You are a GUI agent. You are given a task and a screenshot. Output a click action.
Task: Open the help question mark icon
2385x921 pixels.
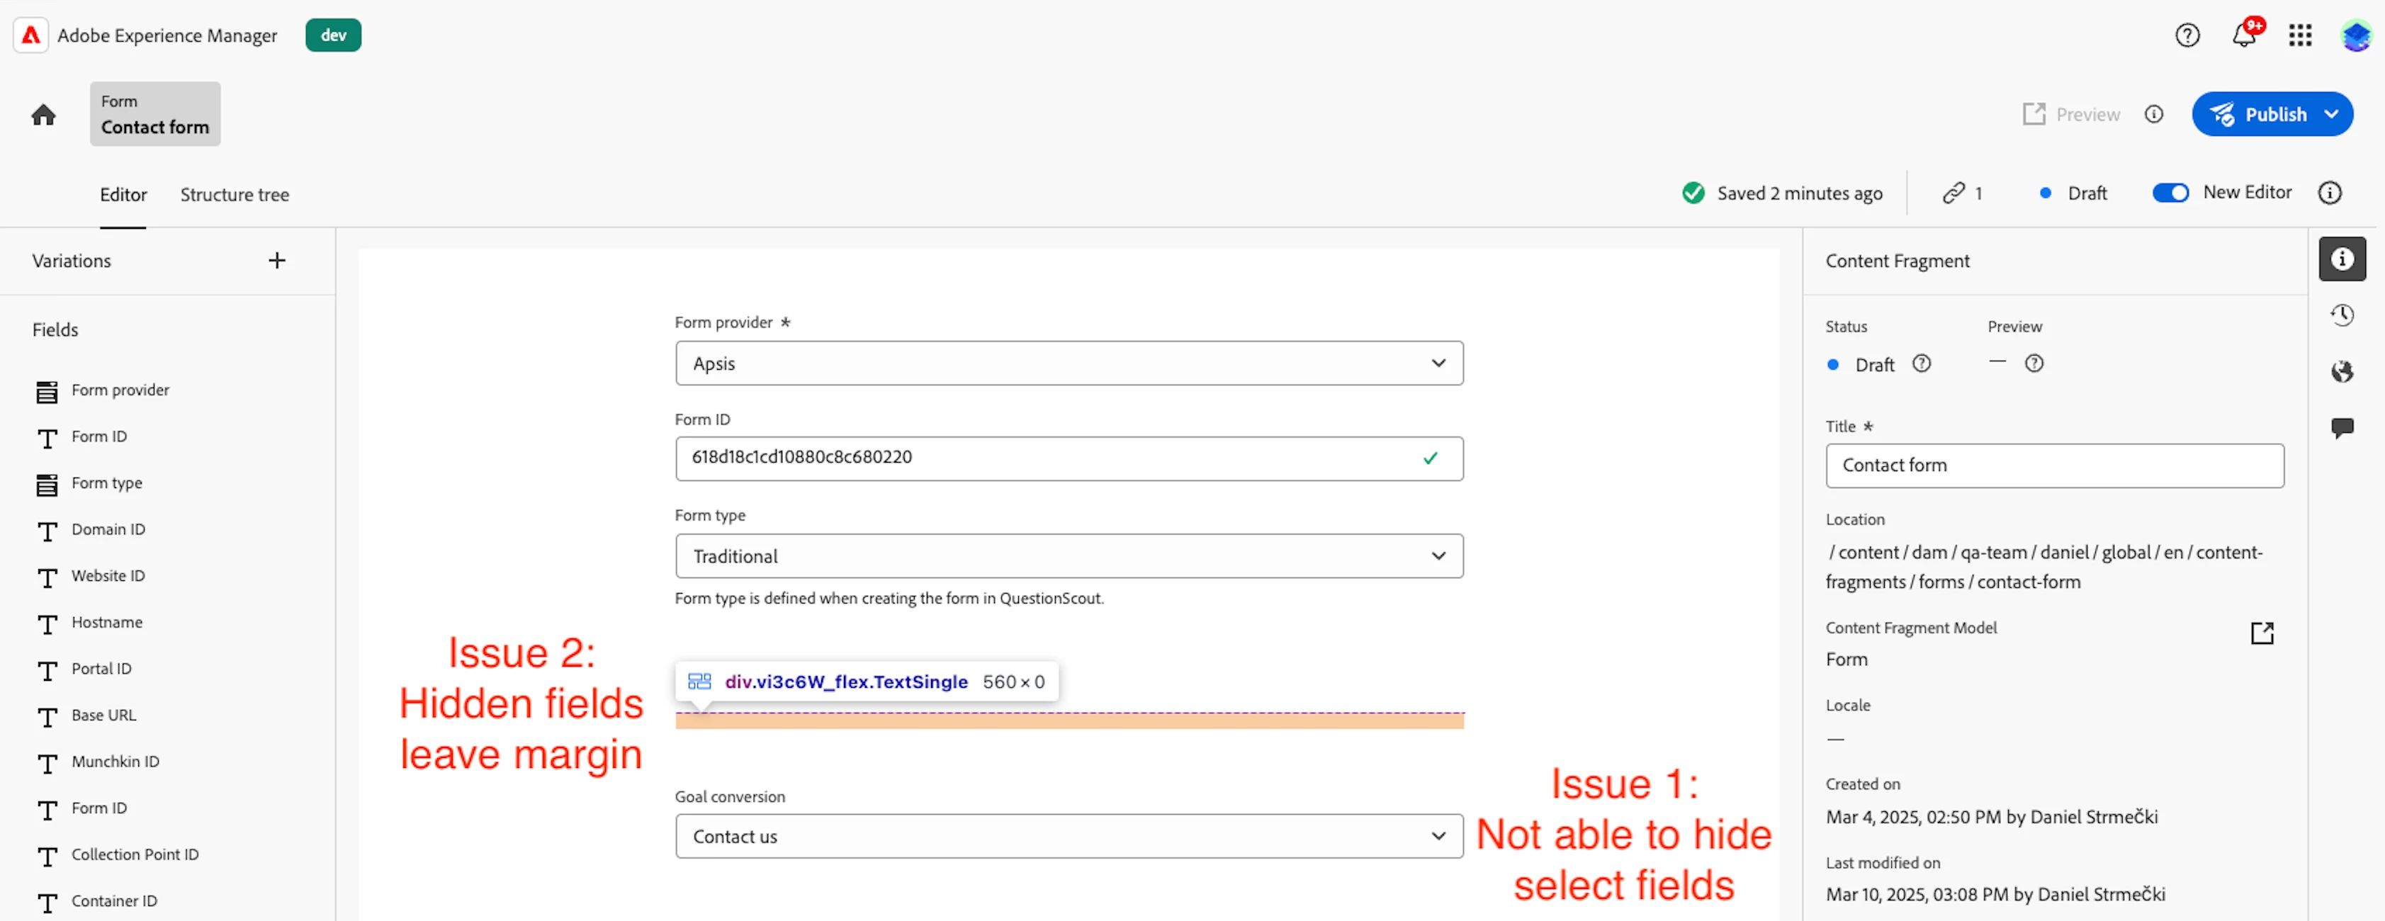(x=2187, y=35)
